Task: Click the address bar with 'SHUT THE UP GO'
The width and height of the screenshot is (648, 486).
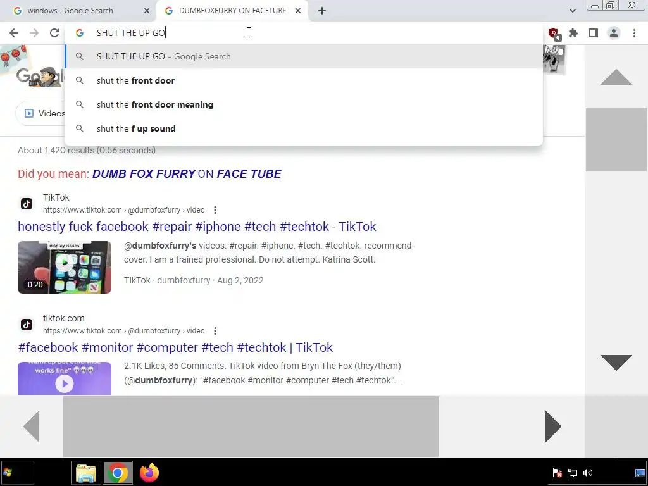Action: coord(304,33)
